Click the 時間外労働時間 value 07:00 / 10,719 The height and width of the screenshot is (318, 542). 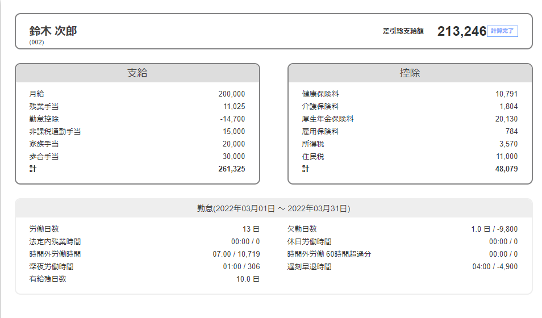[x=236, y=254]
